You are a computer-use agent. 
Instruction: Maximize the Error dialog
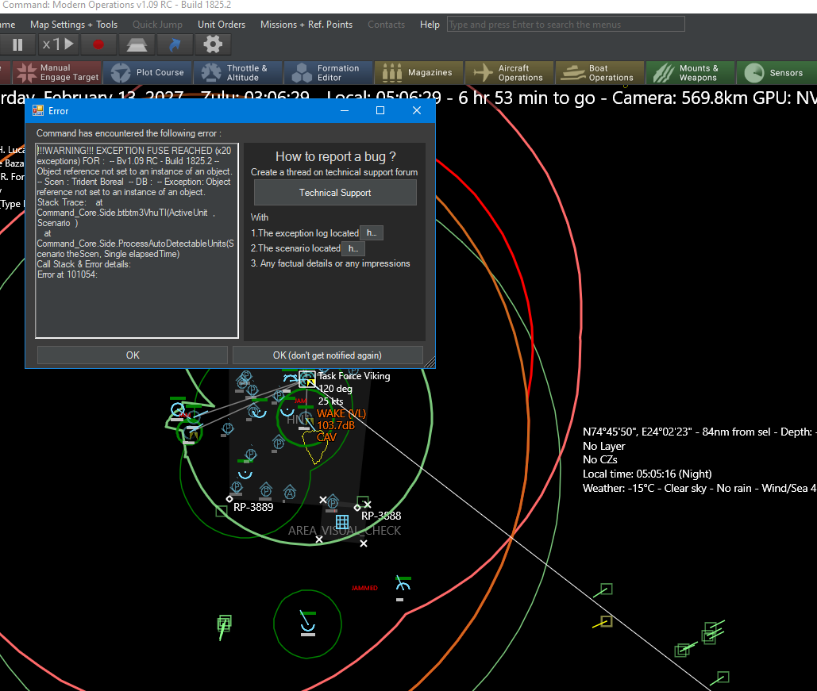pos(380,110)
